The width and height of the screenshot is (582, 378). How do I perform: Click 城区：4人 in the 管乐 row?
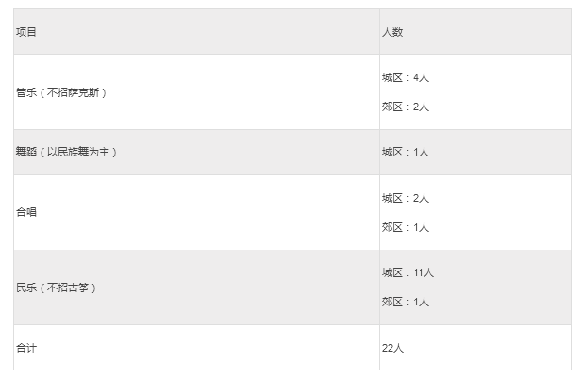click(406, 77)
